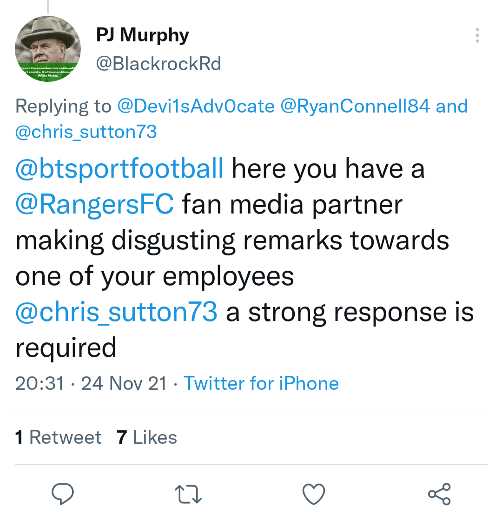502x522 pixels.
Task: Like the tweet with heart icon
Action: coord(314,494)
